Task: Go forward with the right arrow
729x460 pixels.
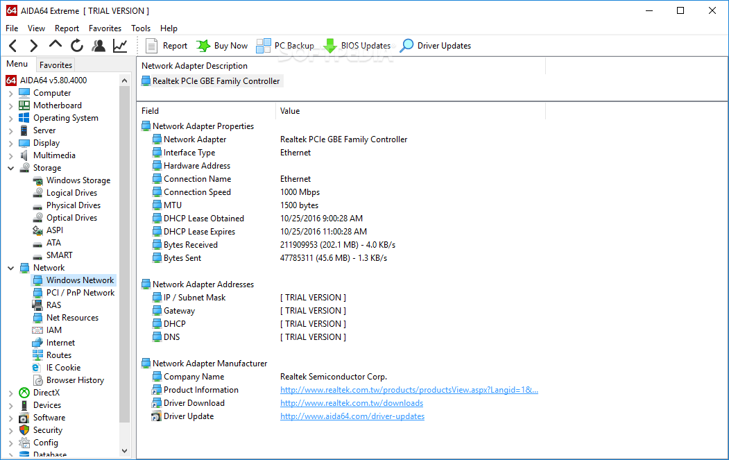Action: 33,46
